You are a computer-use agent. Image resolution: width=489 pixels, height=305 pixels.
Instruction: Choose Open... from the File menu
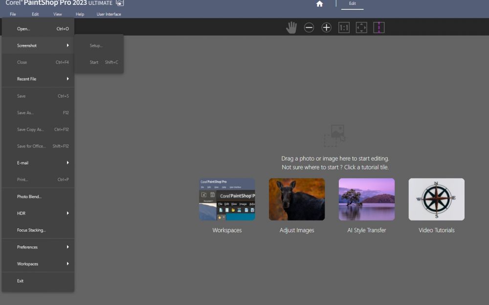point(38,29)
